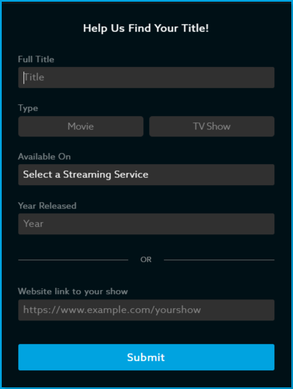Click the 'OR' separator text
Image resolution: width=293 pixels, height=389 pixels.
(x=146, y=260)
